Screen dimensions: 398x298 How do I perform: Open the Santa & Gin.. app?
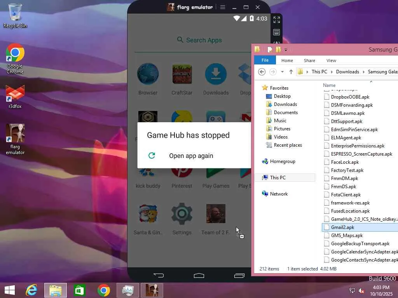click(148, 219)
